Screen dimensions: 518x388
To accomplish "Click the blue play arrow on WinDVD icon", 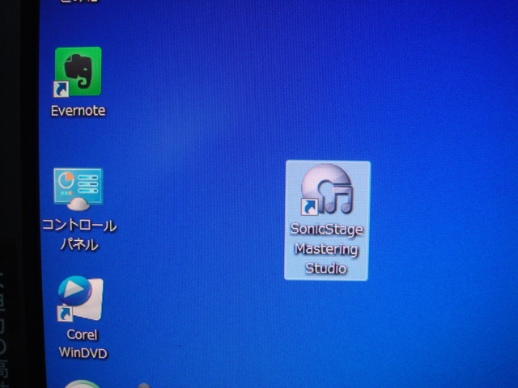I will (74, 290).
